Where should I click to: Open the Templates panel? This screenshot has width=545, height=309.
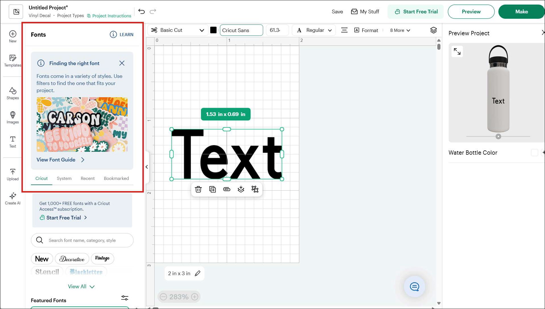point(13,61)
